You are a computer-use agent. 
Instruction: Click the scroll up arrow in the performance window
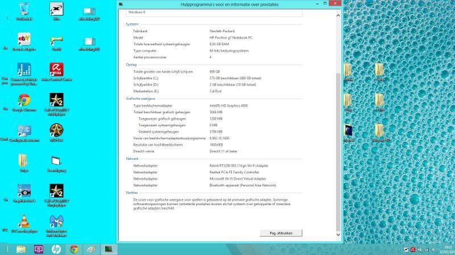tap(338, 15)
